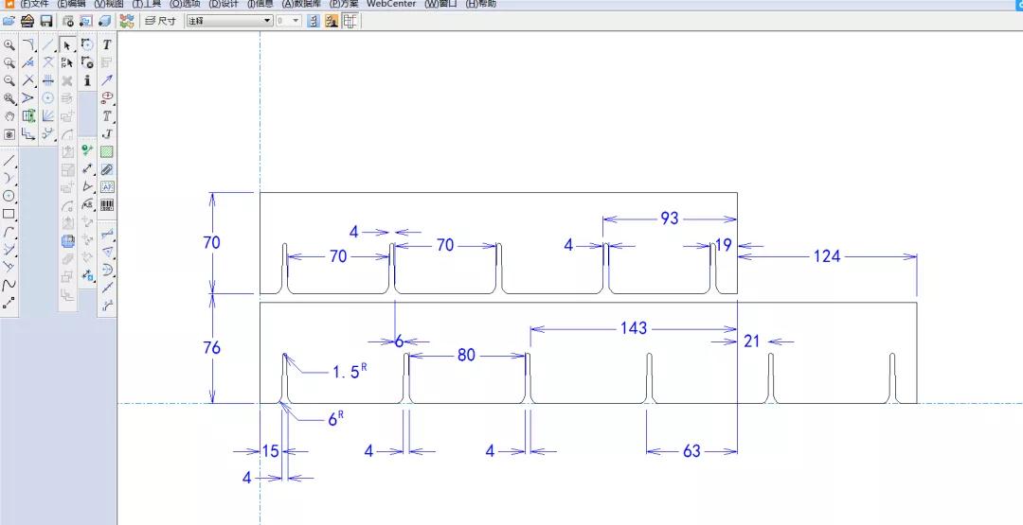
Task: Click the dimension text '143'
Action: 634,327
